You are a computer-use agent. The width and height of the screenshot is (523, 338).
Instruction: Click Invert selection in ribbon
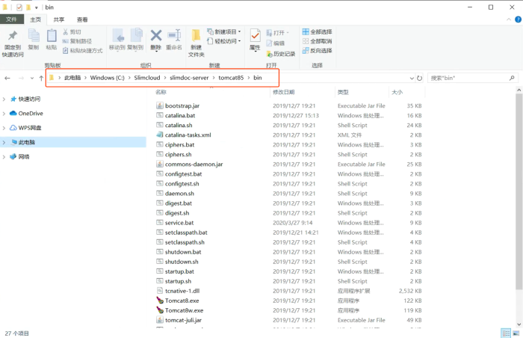(x=317, y=50)
